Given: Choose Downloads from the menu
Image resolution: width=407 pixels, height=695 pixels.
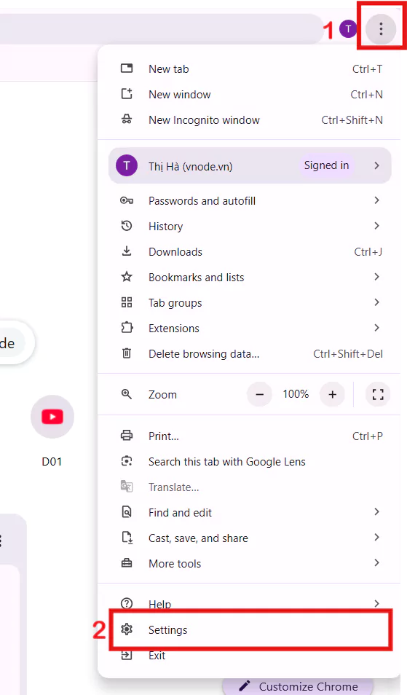Looking at the screenshot, I should click(250, 252).
